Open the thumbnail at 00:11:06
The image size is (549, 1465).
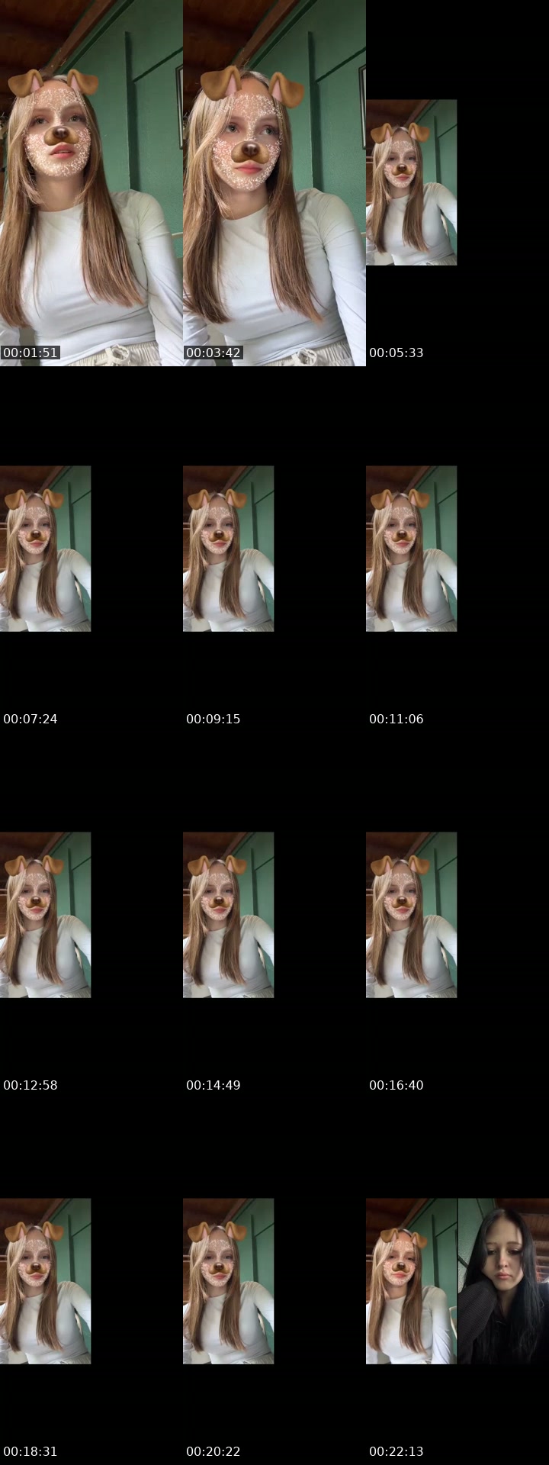(x=411, y=549)
